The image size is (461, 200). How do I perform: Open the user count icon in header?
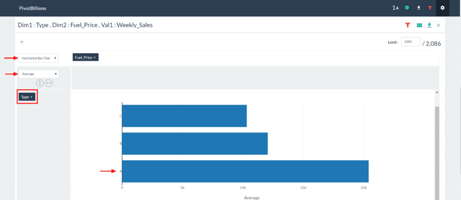coord(395,8)
